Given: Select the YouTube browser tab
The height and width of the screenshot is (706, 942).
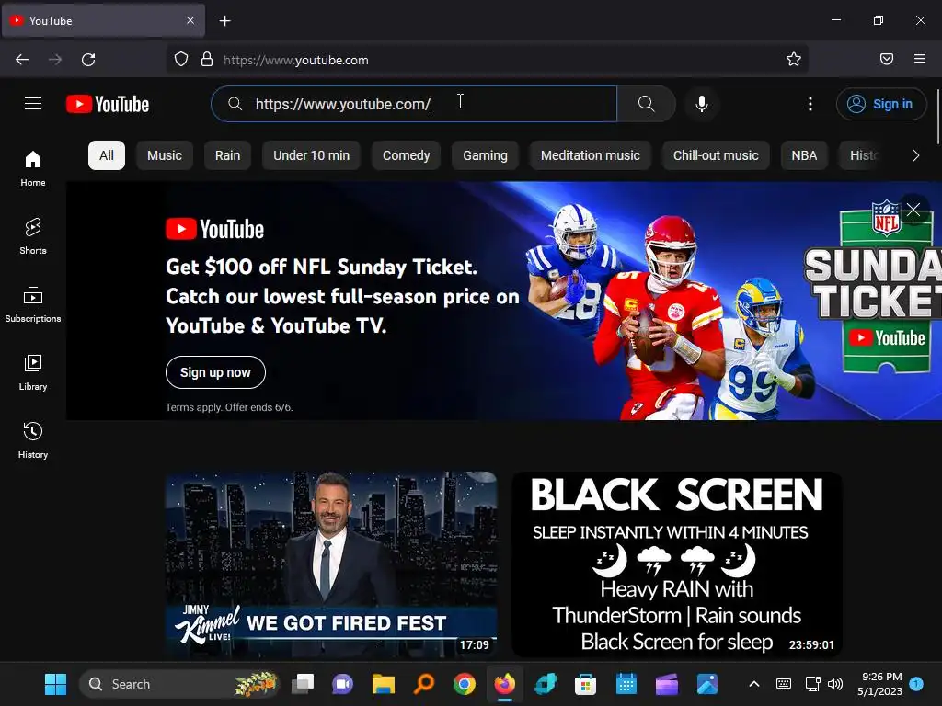Looking at the screenshot, I should point(103,20).
